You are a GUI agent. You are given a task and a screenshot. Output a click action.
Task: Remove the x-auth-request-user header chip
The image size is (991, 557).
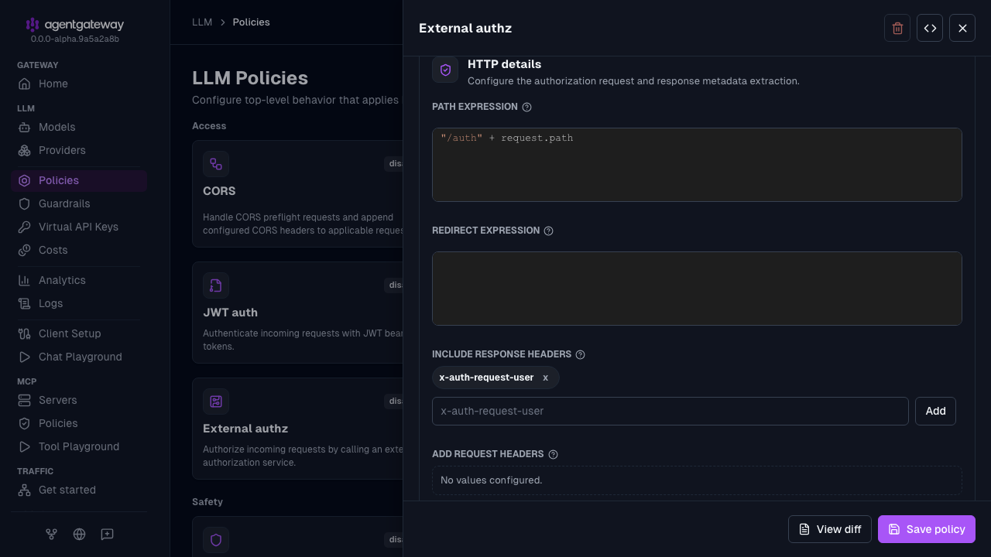[x=545, y=378]
